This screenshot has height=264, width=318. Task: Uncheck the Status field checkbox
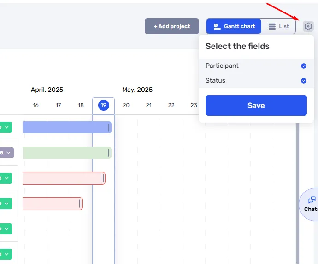[303, 81]
